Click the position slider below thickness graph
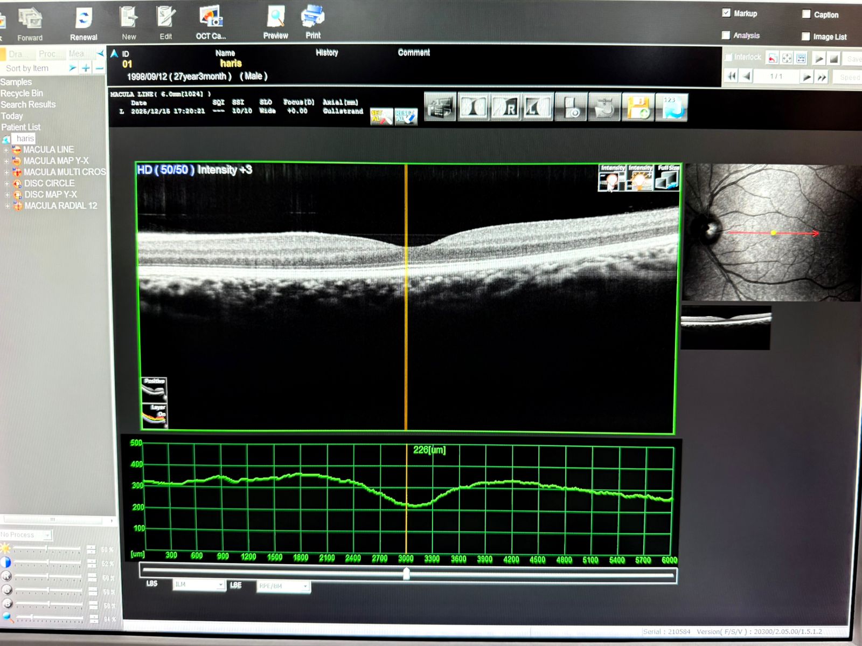Viewport: 862px width, 646px height. tap(407, 574)
